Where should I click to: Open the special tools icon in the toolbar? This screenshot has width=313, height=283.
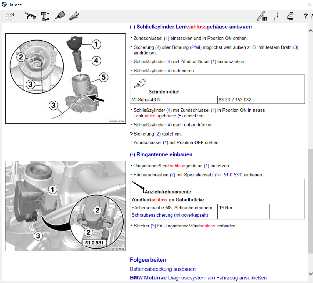tap(31, 16)
